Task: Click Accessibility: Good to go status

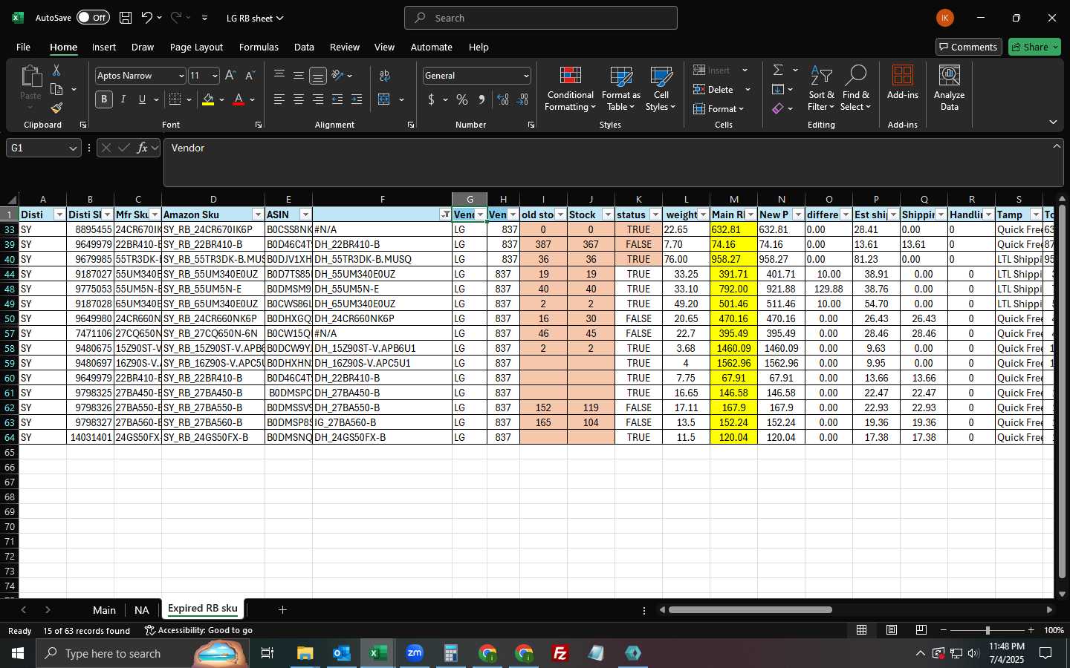Action: coord(198,630)
